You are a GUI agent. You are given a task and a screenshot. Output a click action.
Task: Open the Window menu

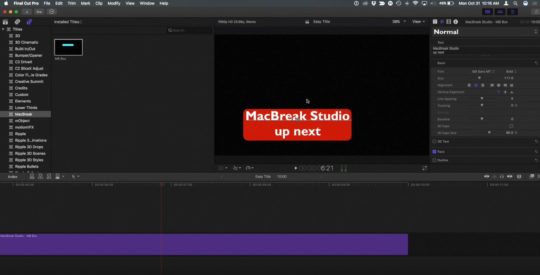(x=147, y=3)
